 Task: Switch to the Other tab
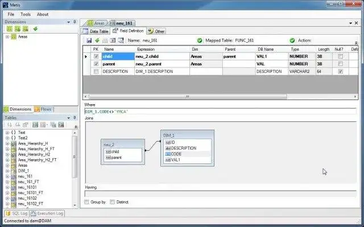156,31
